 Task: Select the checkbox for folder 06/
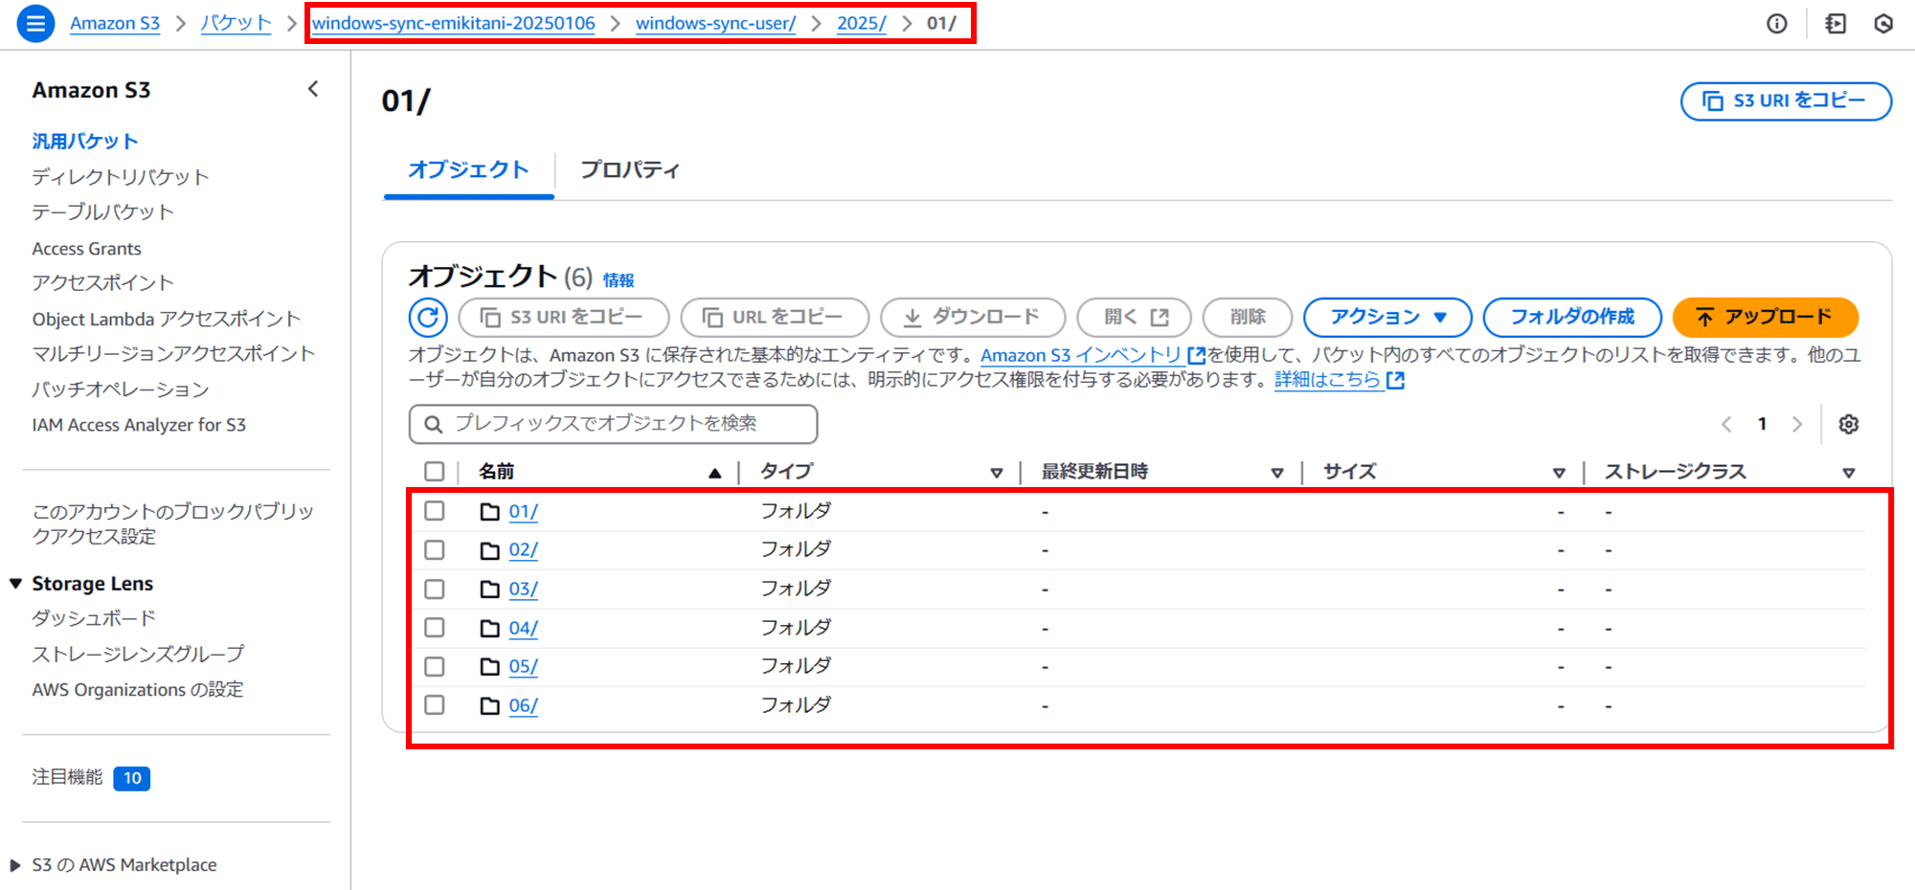pos(435,705)
